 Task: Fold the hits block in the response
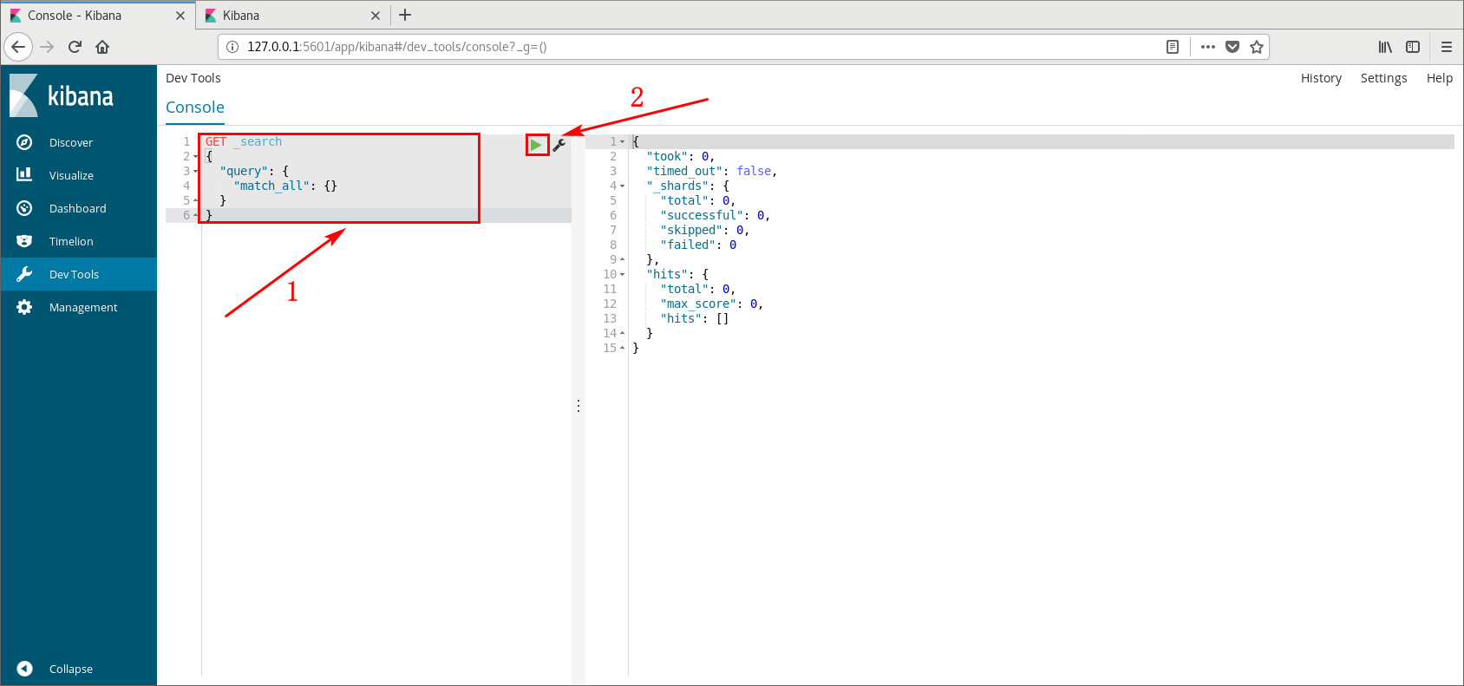pos(623,275)
